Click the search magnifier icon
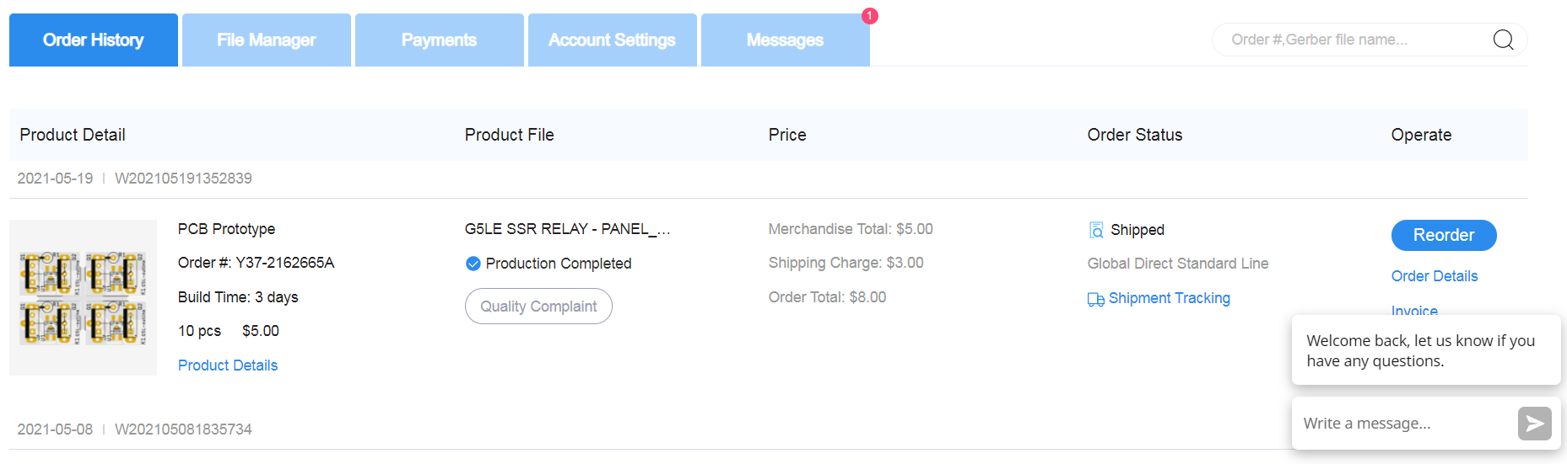Image resolution: width=1567 pixels, height=464 pixels. point(1503,40)
